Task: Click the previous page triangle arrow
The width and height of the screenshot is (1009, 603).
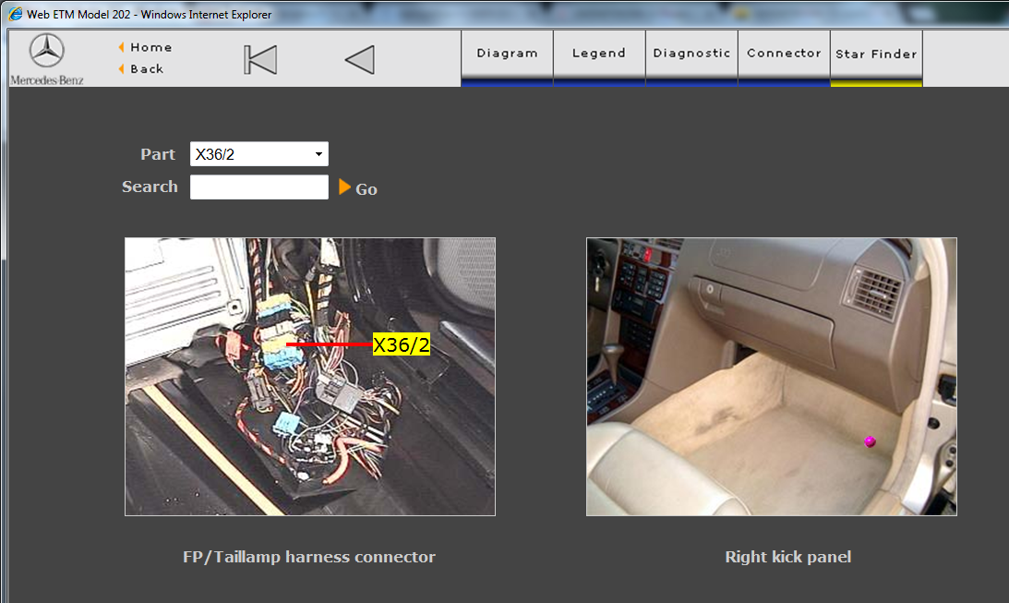Action: tap(360, 60)
